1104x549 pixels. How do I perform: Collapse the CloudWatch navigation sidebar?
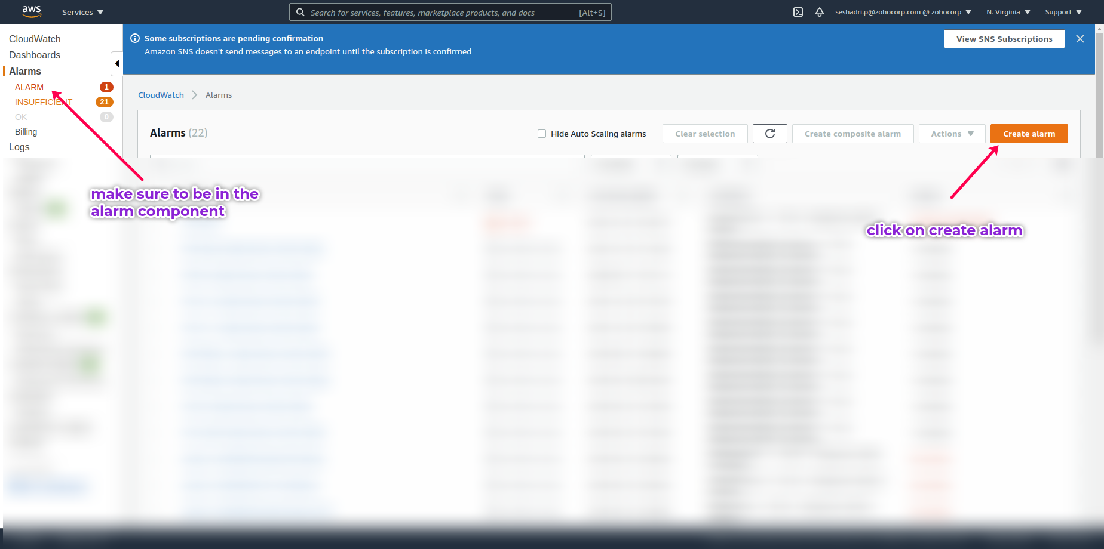point(117,63)
